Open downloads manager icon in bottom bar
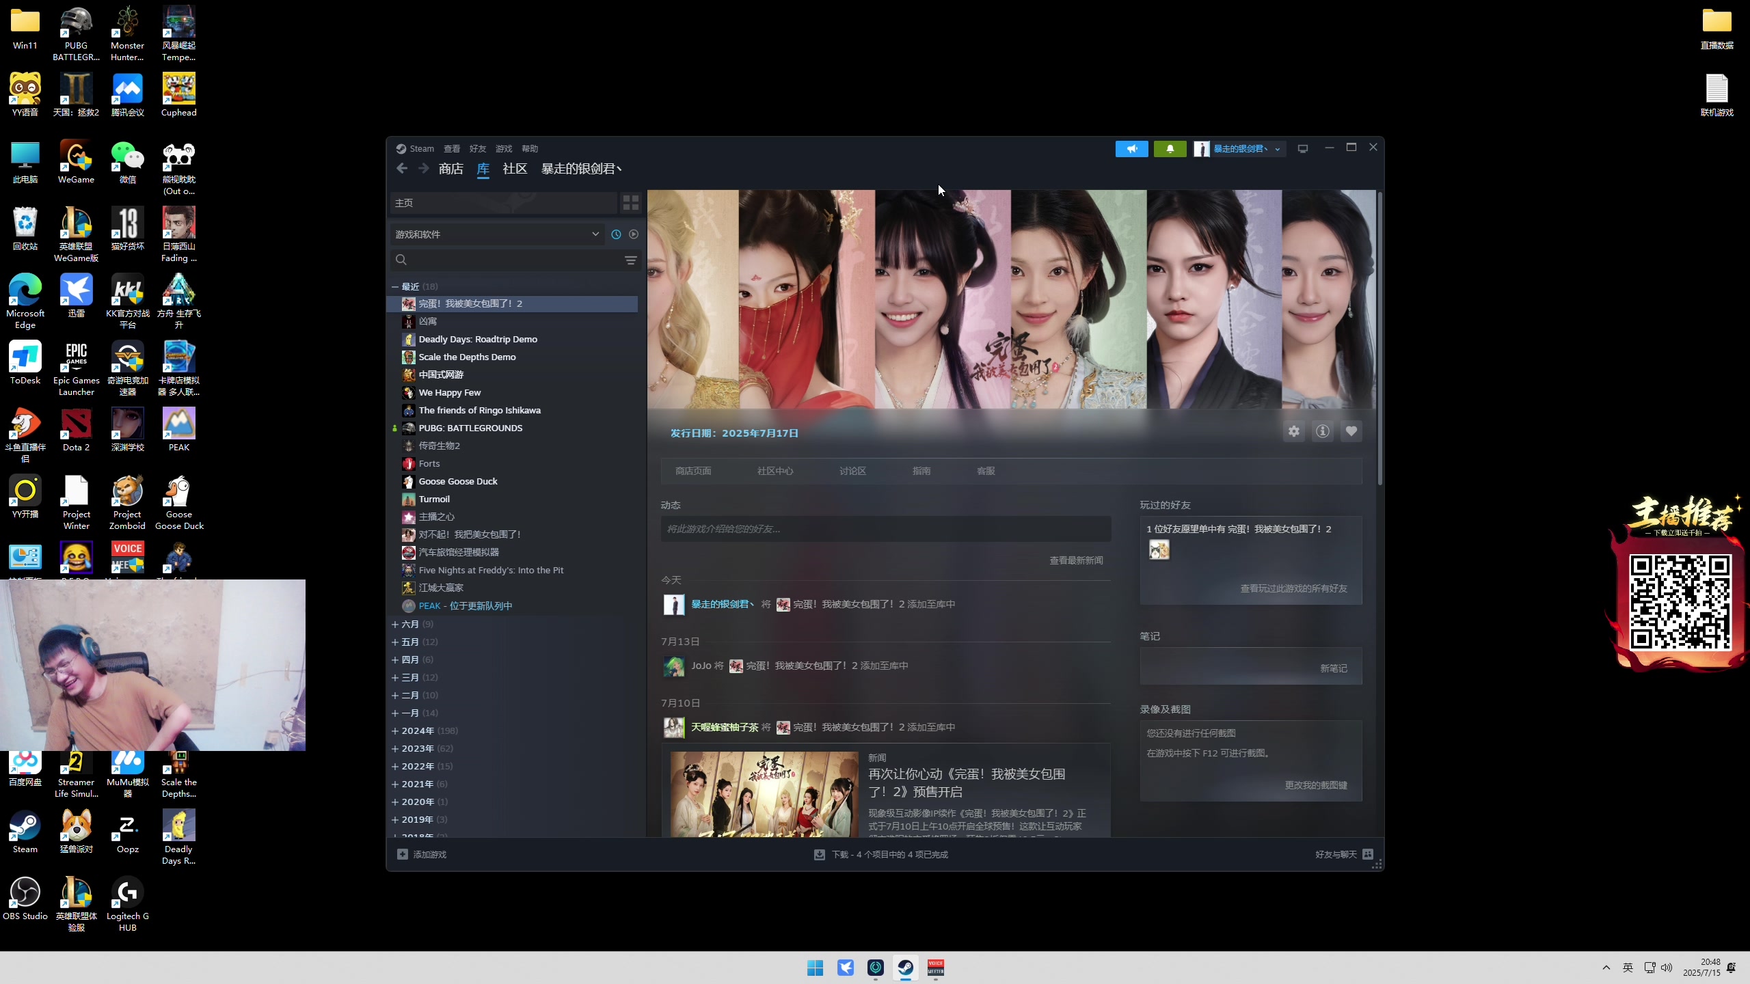1750x984 pixels. (820, 854)
